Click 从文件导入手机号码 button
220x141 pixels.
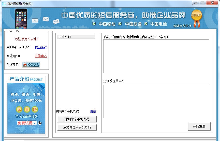(x=77, y=127)
